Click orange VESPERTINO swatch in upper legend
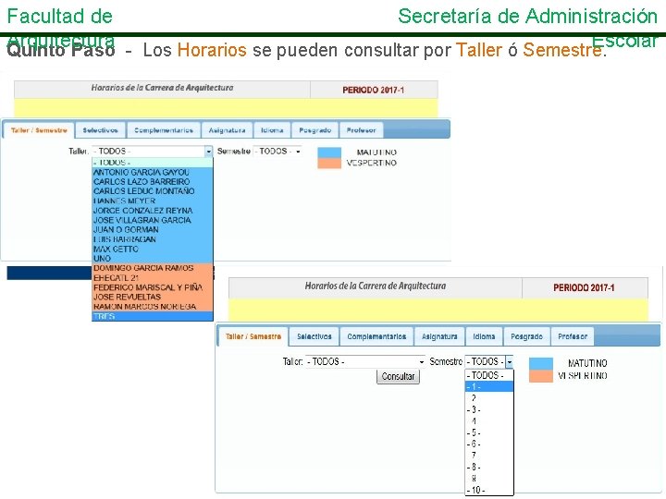Image resolution: width=666 pixels, height=499 pixels. tap(329, 164)
